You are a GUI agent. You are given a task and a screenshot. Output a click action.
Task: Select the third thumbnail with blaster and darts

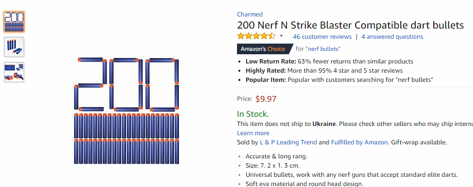coord(14,72)
